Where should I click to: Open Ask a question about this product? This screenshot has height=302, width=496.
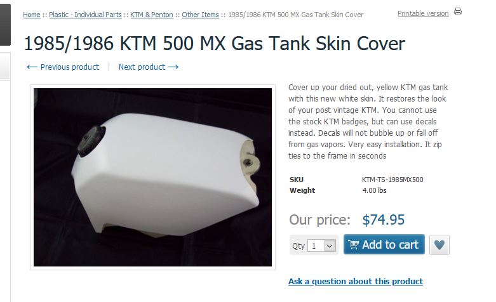click(356, 281)
